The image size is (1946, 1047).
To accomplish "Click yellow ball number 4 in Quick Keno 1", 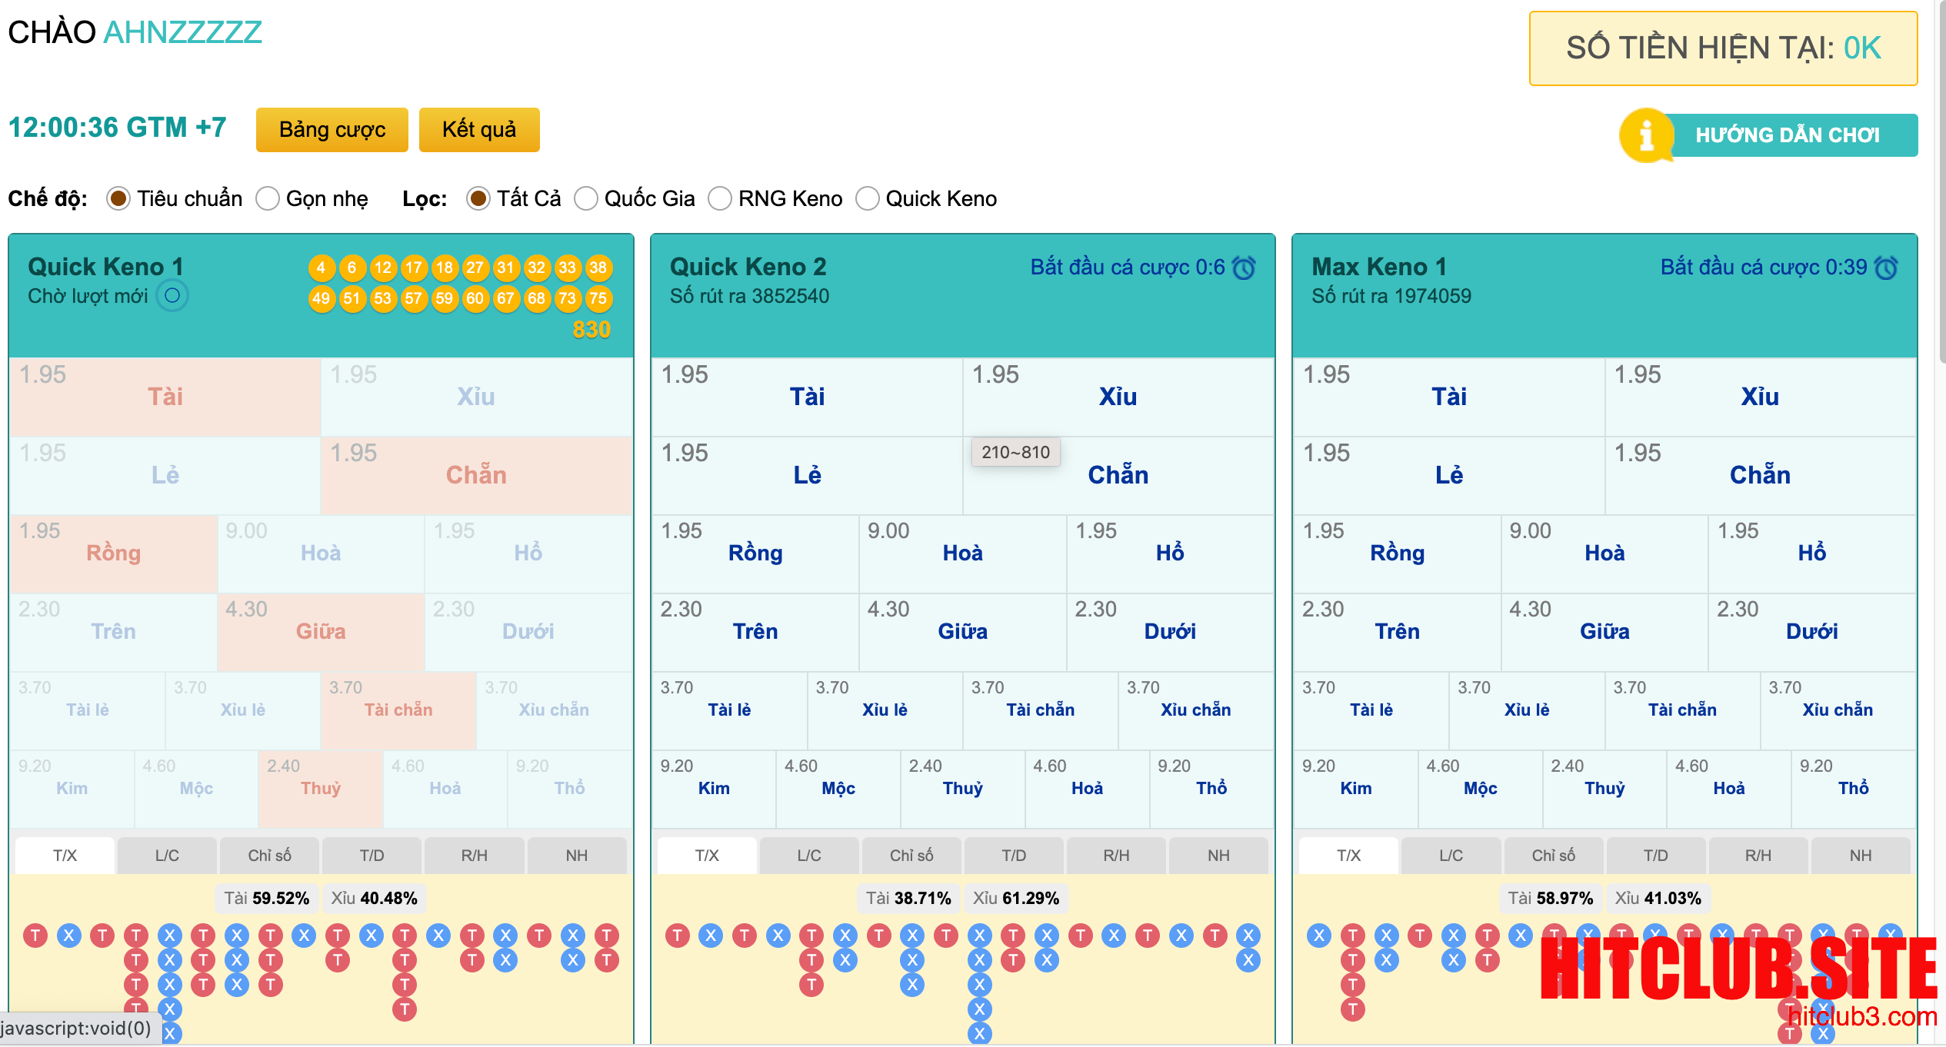I will pos(321,268).
